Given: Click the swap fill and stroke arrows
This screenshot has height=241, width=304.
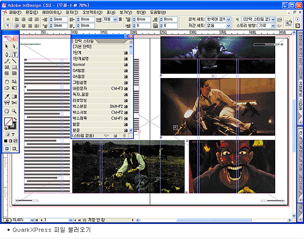Looking at the screenshot, I should point(15,119).
